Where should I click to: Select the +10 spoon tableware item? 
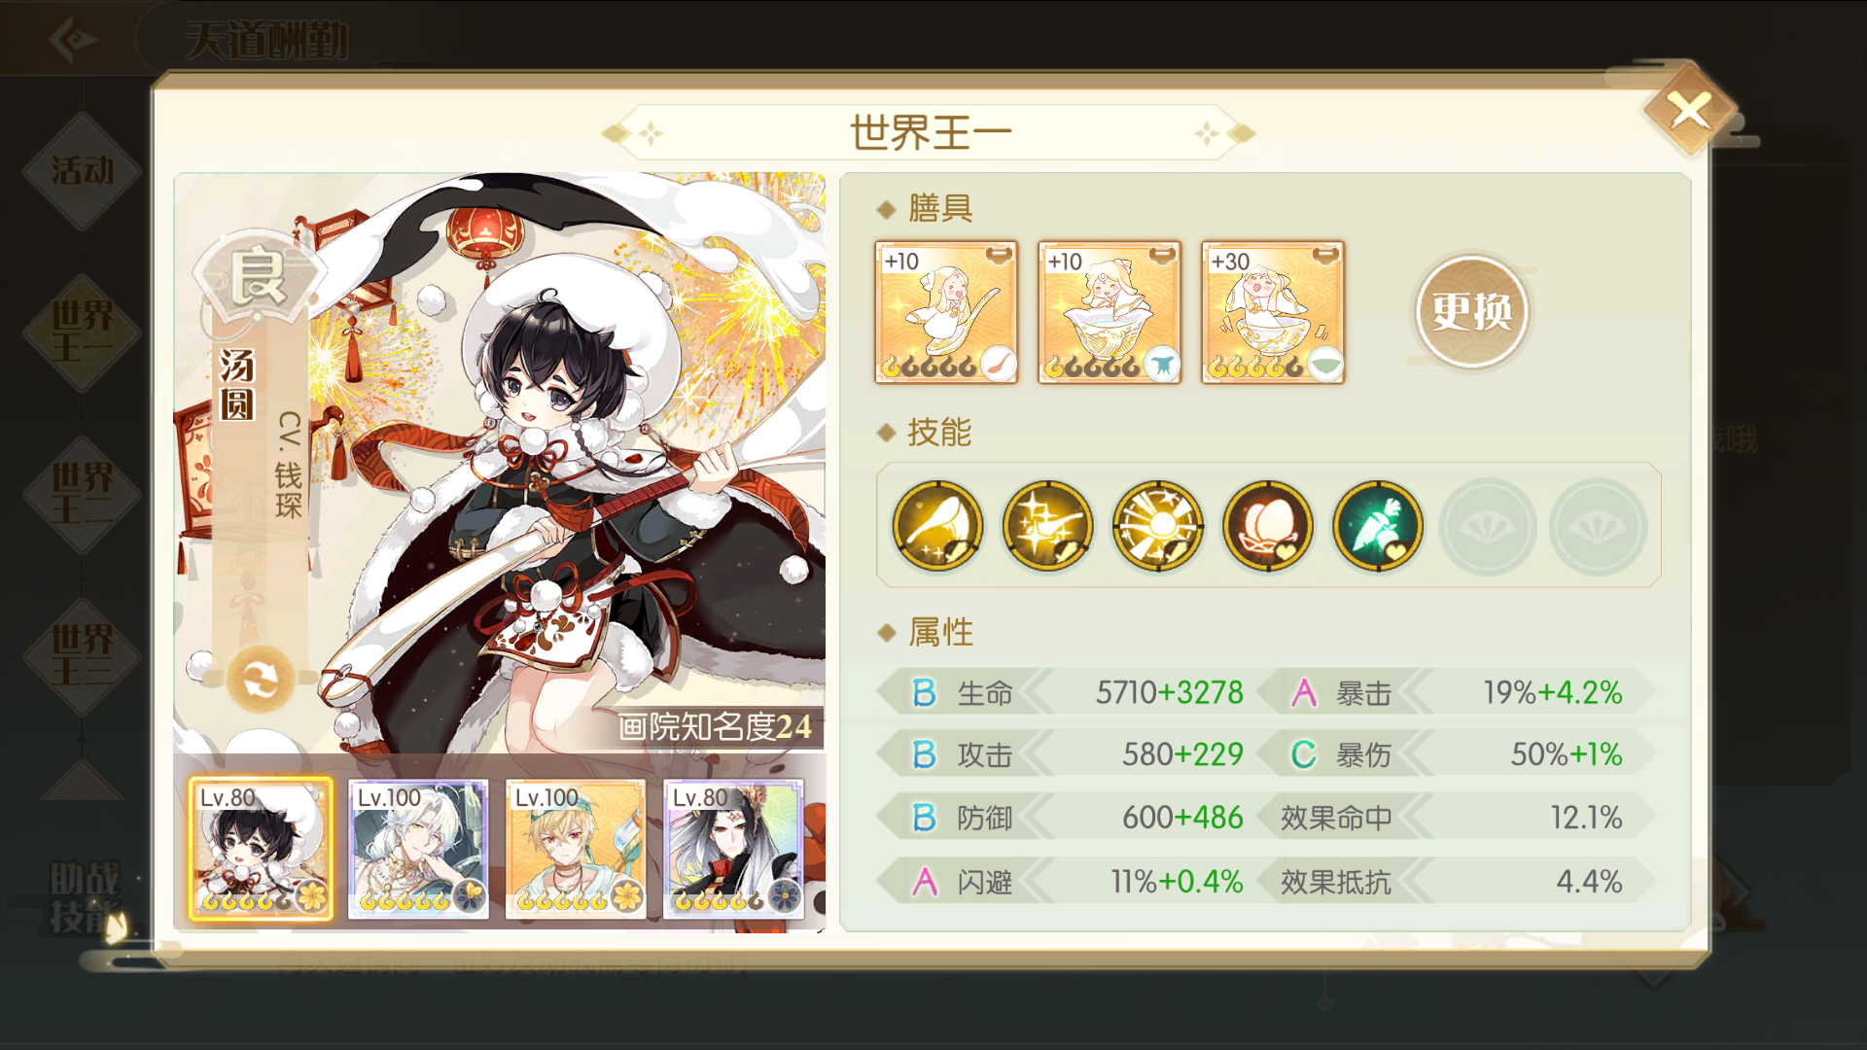coord(946,312)
